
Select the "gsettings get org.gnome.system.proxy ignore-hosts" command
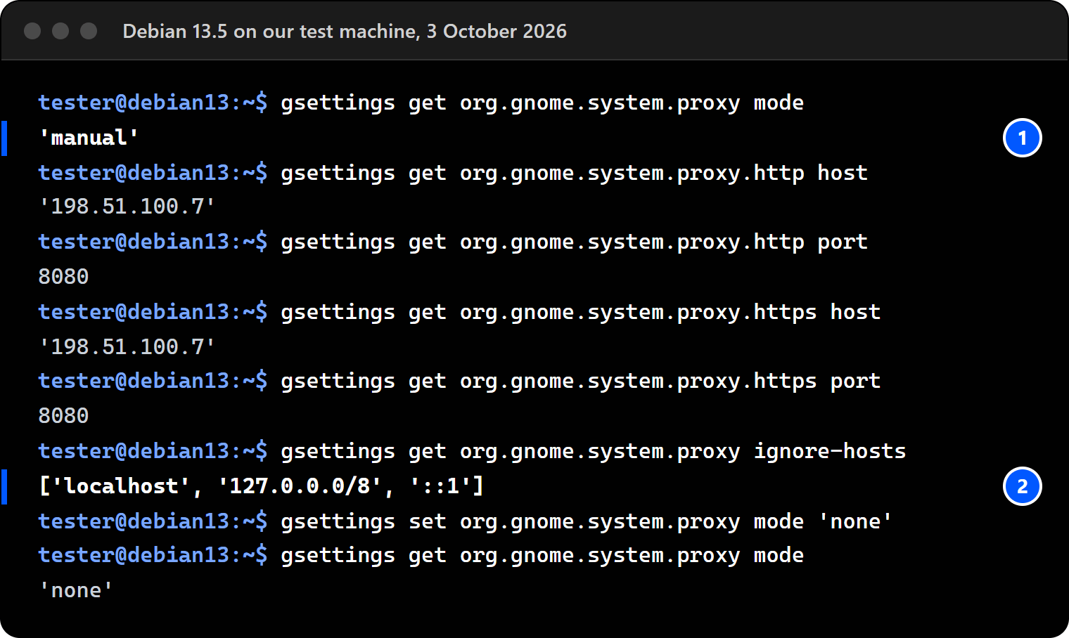(593, 451)
